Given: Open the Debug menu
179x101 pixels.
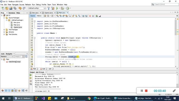Looking at the screenshot, I should click(x=38, y=4).
